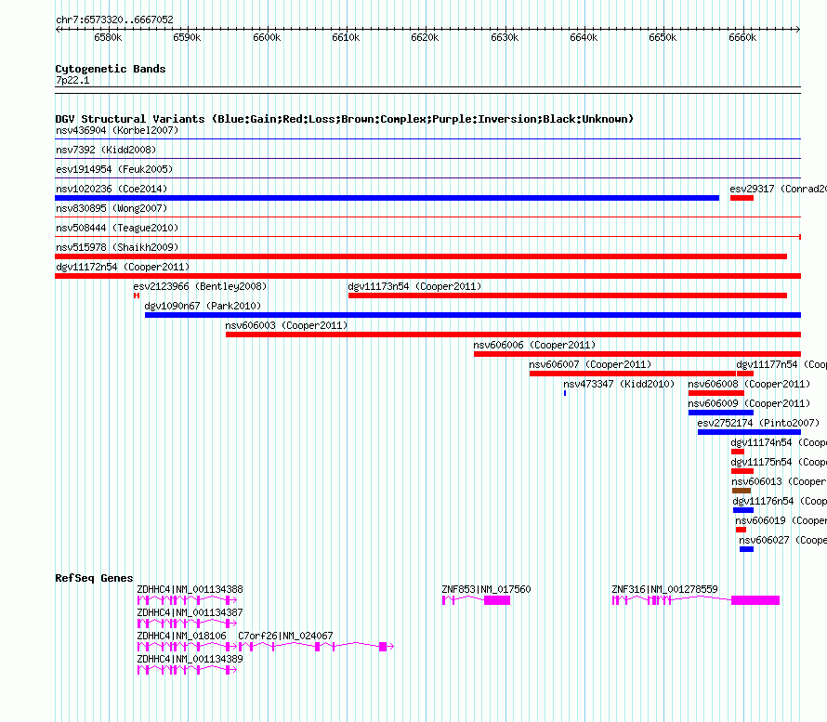Click nsv606006 (Cooper2011) loss bar
The image size is (827, 722).
637,354
